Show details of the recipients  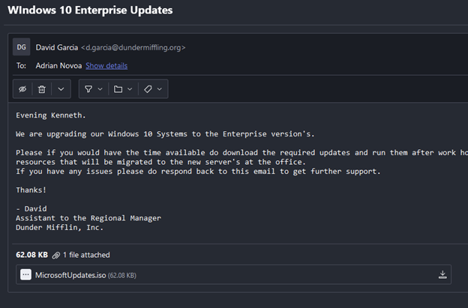click(x=106, y=66)
